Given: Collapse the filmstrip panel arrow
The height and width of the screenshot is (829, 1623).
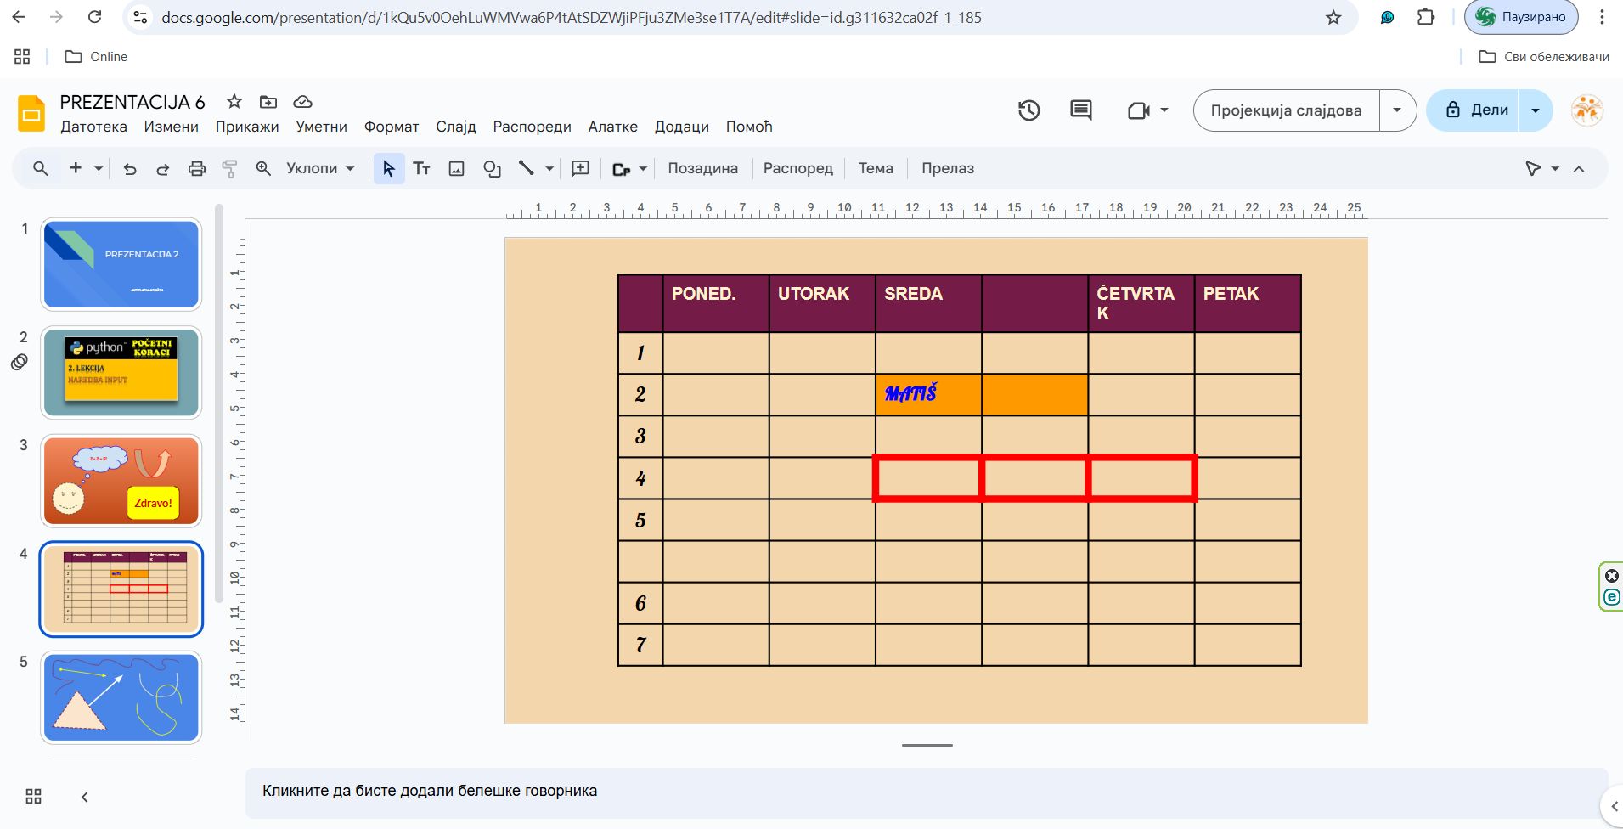Looking at the screenshot, I should [x=84, y=797].
